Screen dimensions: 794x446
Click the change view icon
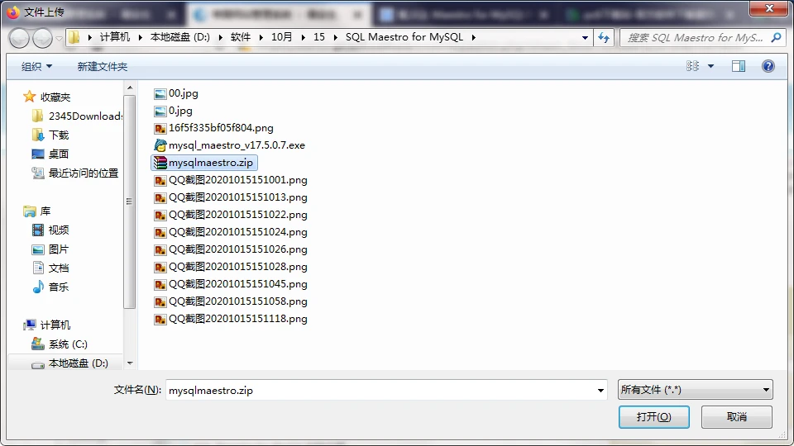click(693, 66)
